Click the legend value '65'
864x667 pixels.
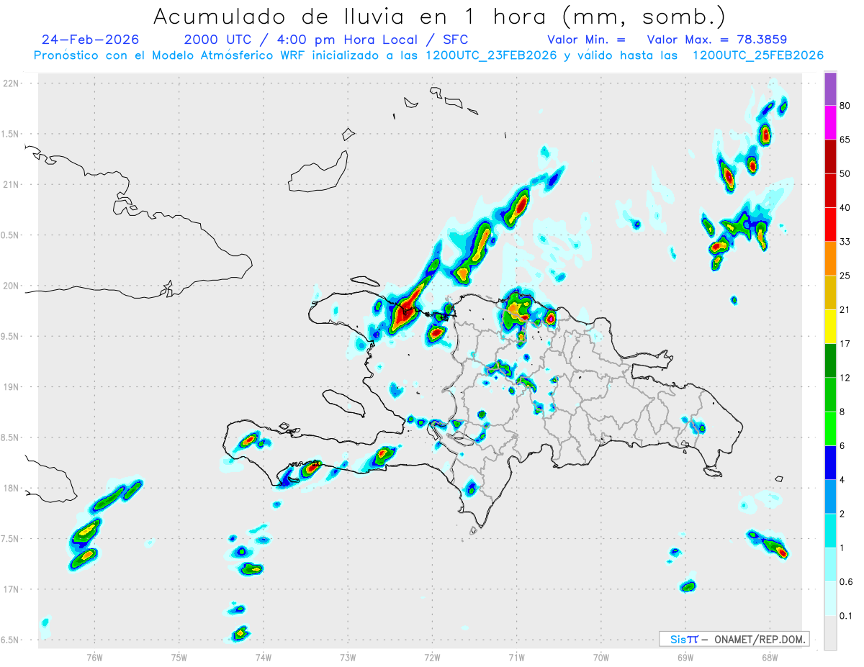(845, 140)
